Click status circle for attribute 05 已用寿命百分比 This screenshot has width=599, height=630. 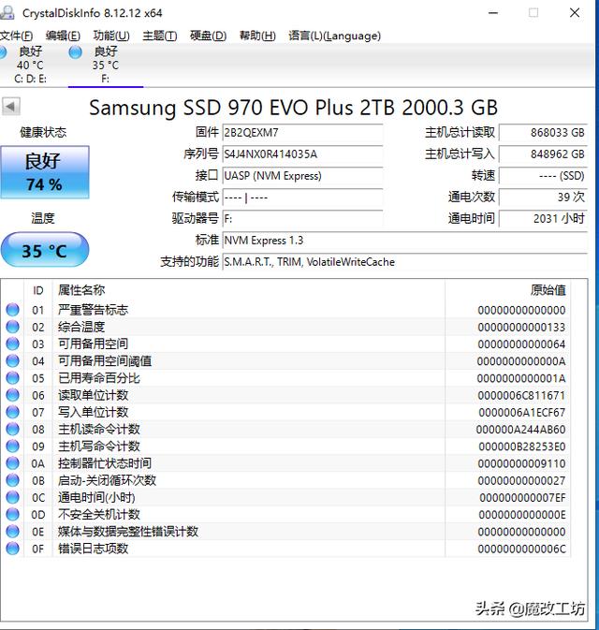coord(13,378)
